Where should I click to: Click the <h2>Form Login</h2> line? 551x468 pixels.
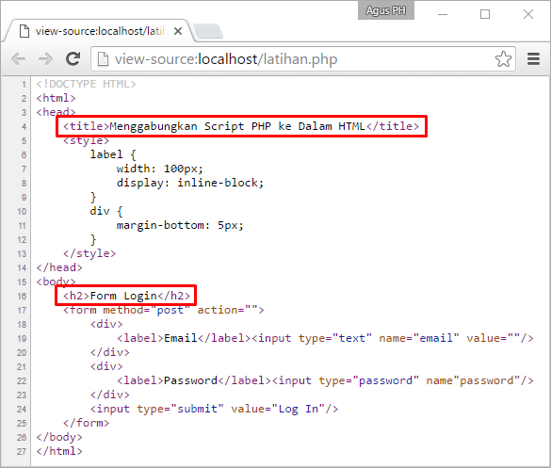126,296
